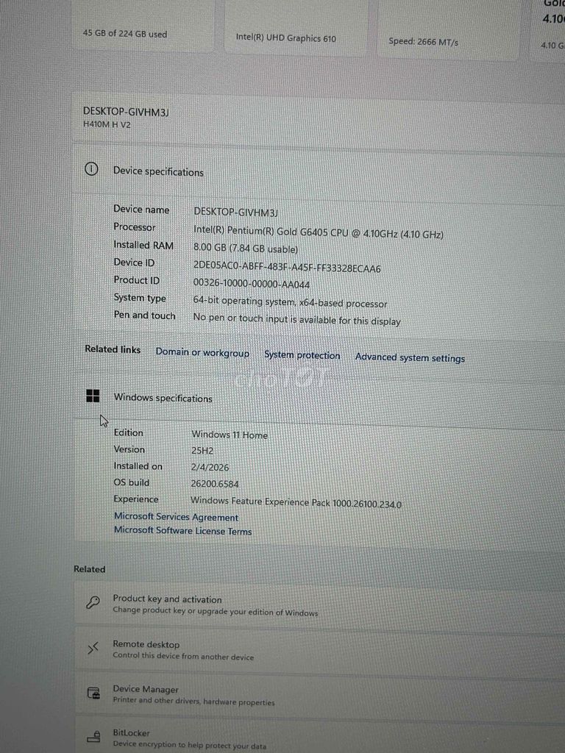Open Domain or workgroup link
The image size is (565, 753).
coord(202,352)
